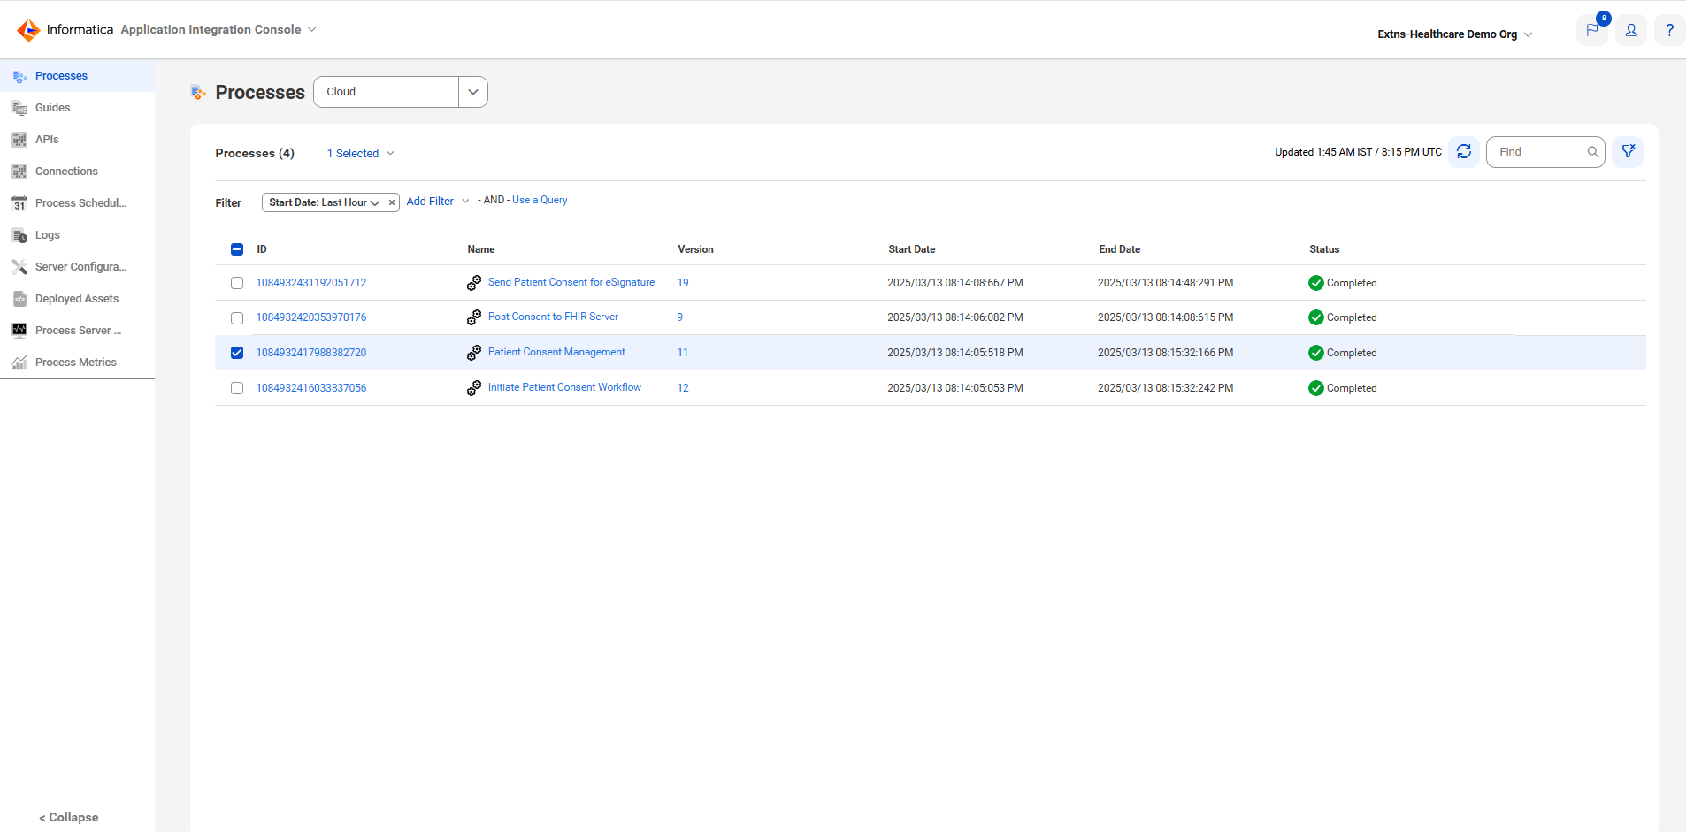Check the box for process 1084932416033837056
Viewport: 1686px width, 832px height.
point(237,388)
